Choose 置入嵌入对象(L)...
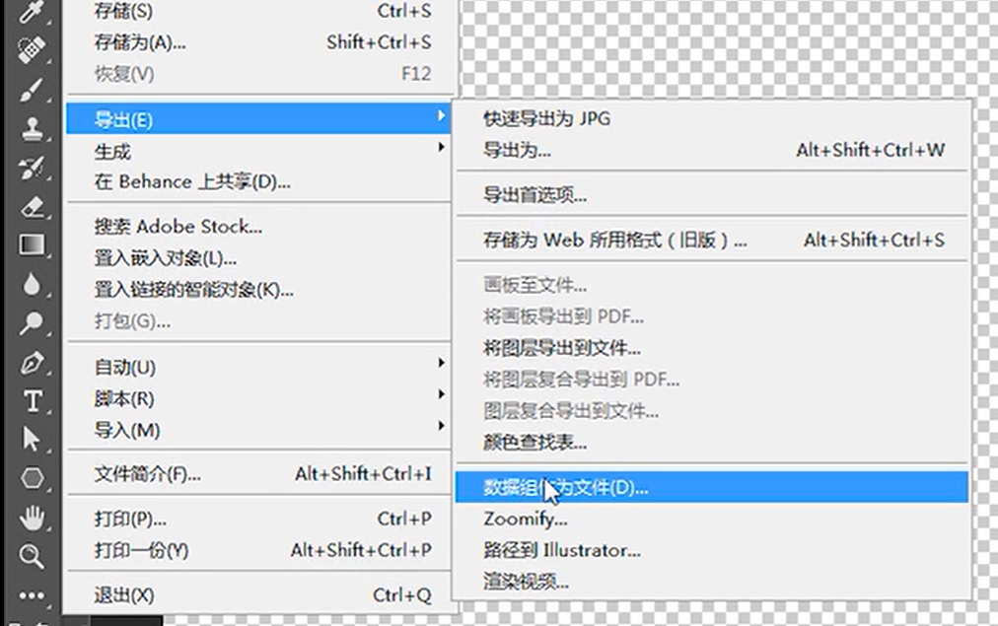998x626 pixels. (258, 258)
